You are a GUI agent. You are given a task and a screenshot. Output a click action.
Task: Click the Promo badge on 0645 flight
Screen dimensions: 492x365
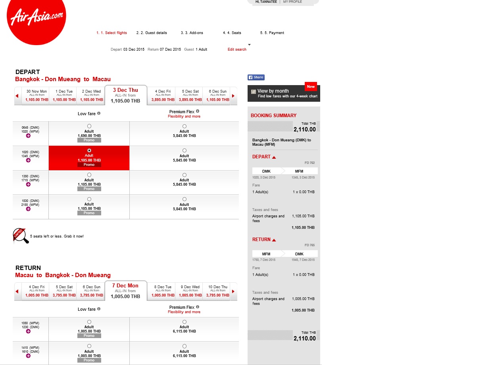tap(89, 140)
